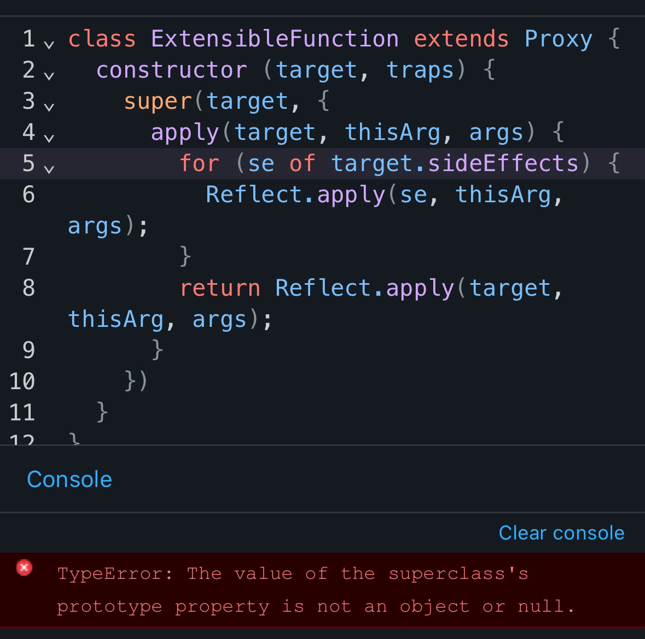
Task: Click line number 10 in the gutter
Action: [x=22, y=382]
